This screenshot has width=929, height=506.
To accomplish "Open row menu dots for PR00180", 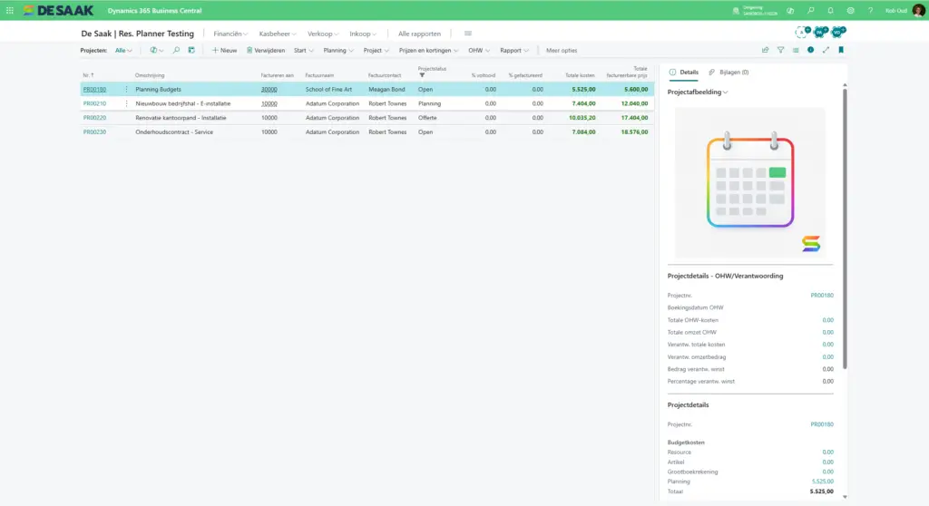I will coord(126,90).
